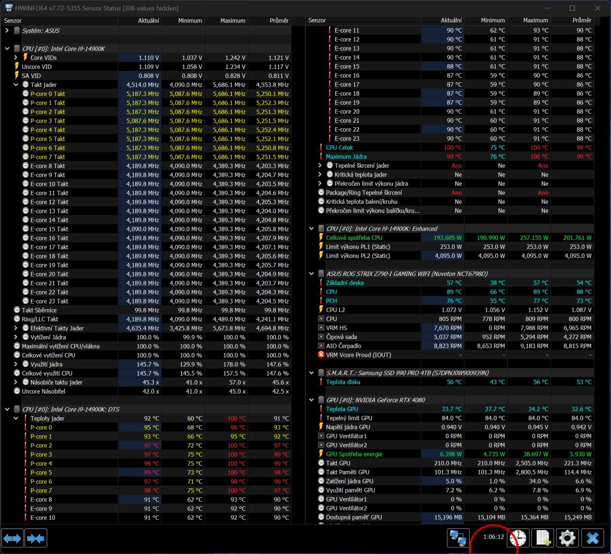Viewport: 611px width, 554px height.
Task: Collapse the Takt jader subtree
Action: tap(16, 85)
